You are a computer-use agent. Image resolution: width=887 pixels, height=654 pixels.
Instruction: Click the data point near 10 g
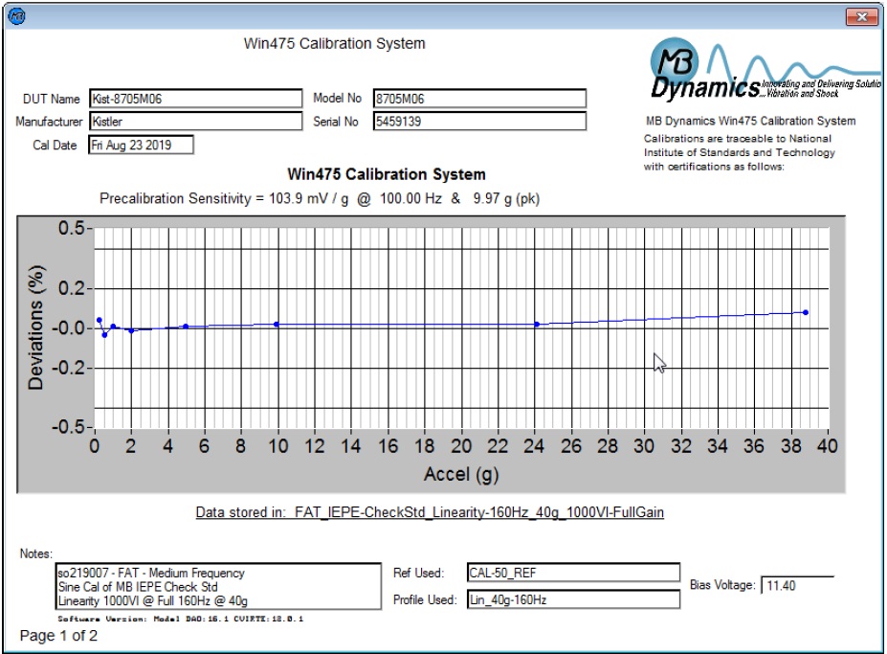[277, 325]
